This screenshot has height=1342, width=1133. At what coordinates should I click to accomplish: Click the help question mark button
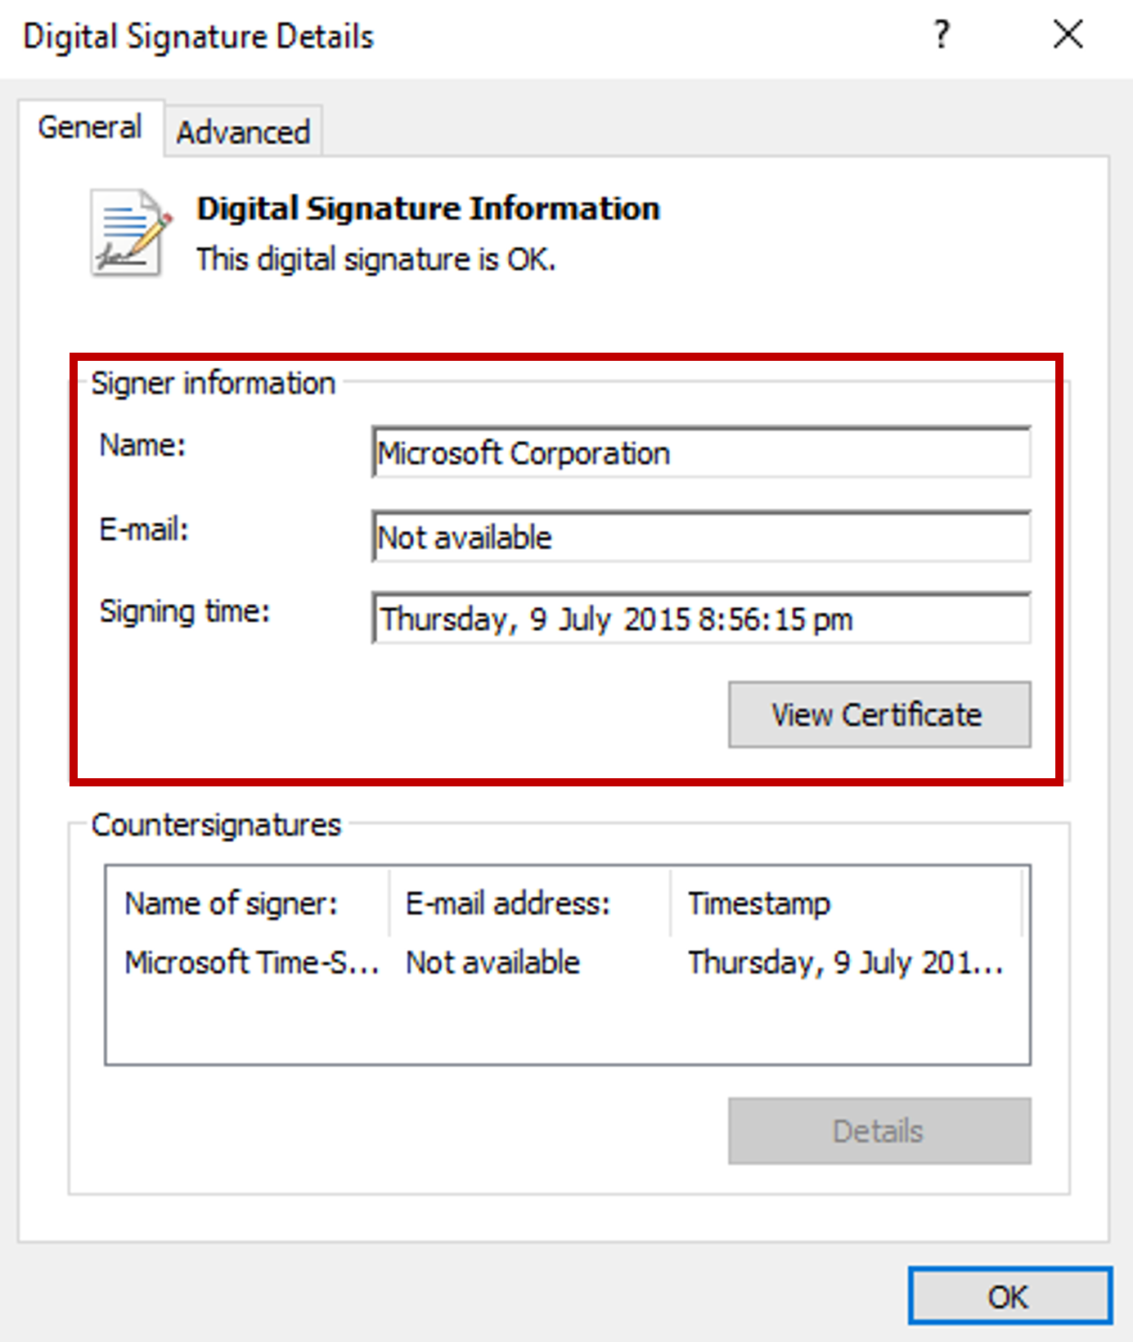click(942, 35)
